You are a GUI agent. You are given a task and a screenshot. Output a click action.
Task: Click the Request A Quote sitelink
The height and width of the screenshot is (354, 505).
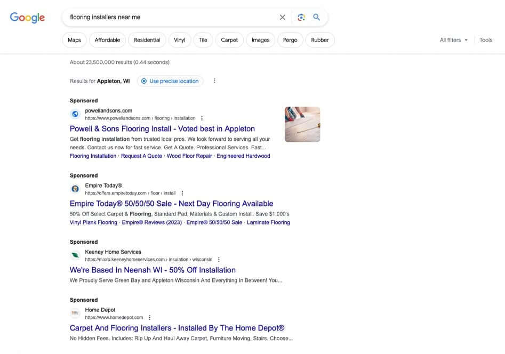click(141, 156)
